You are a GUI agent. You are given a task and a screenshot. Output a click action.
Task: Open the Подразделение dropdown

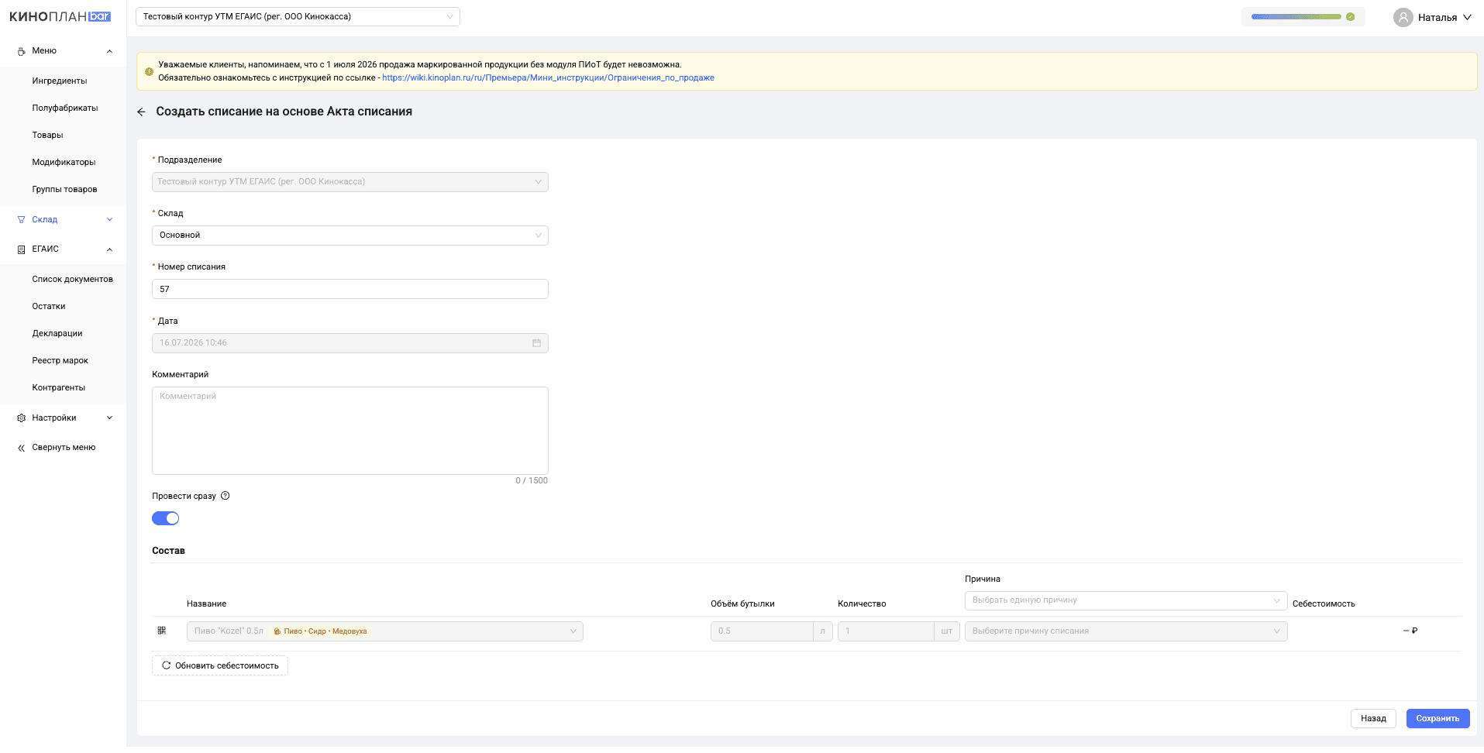[350, 182]
